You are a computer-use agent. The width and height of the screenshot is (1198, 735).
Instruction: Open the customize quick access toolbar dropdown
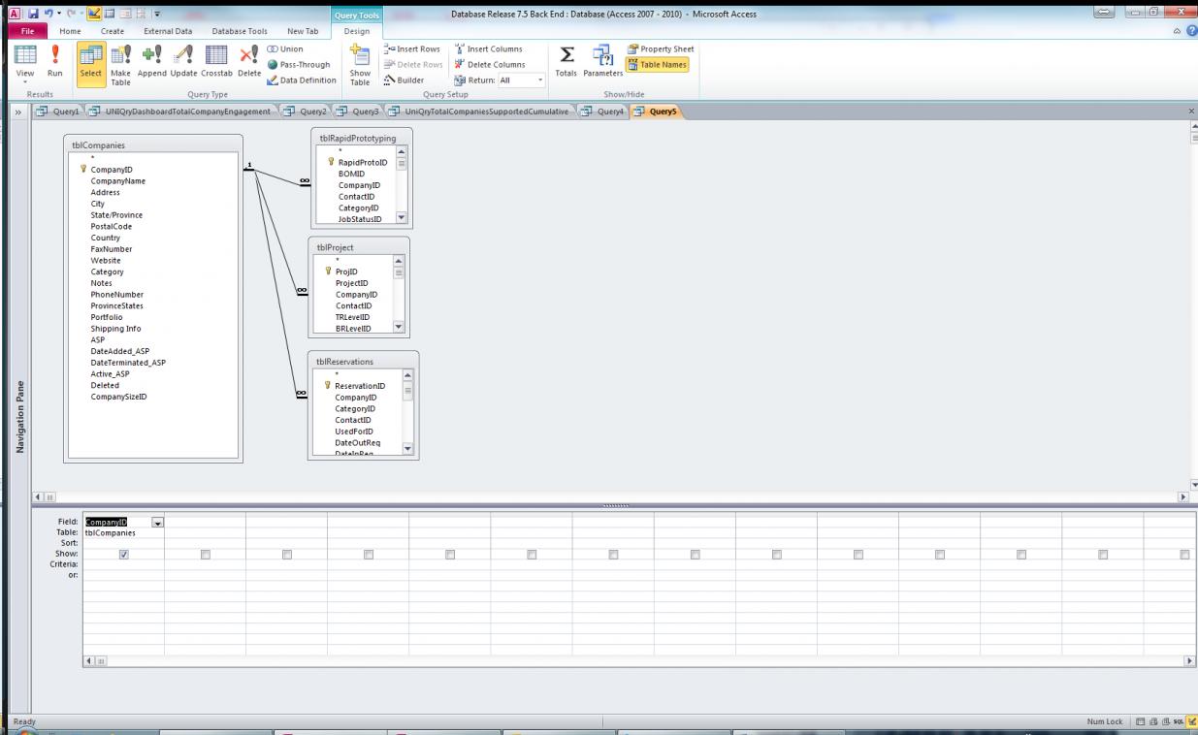(158, 14)
